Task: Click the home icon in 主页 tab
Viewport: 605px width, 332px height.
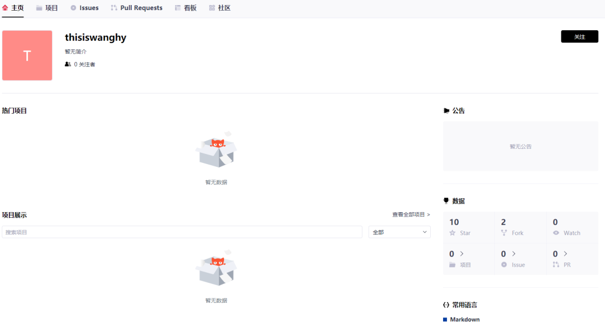Action: click(x=5, y=8)
